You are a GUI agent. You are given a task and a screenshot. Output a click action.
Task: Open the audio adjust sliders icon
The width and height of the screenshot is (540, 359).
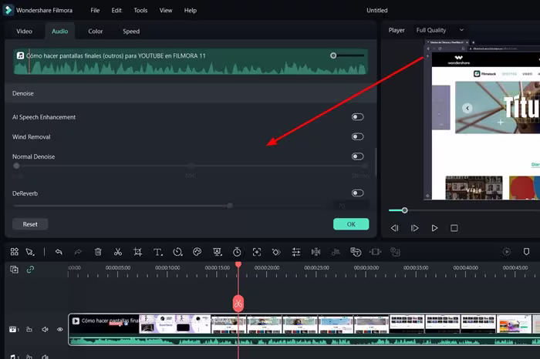point(296,252)
